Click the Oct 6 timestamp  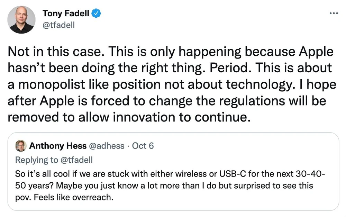click(x=143, y=146)
